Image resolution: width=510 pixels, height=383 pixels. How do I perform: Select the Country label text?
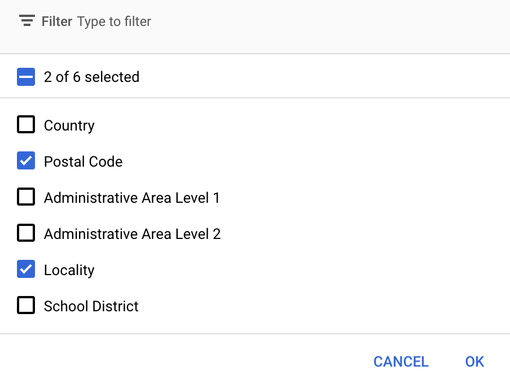click(69, 125)
